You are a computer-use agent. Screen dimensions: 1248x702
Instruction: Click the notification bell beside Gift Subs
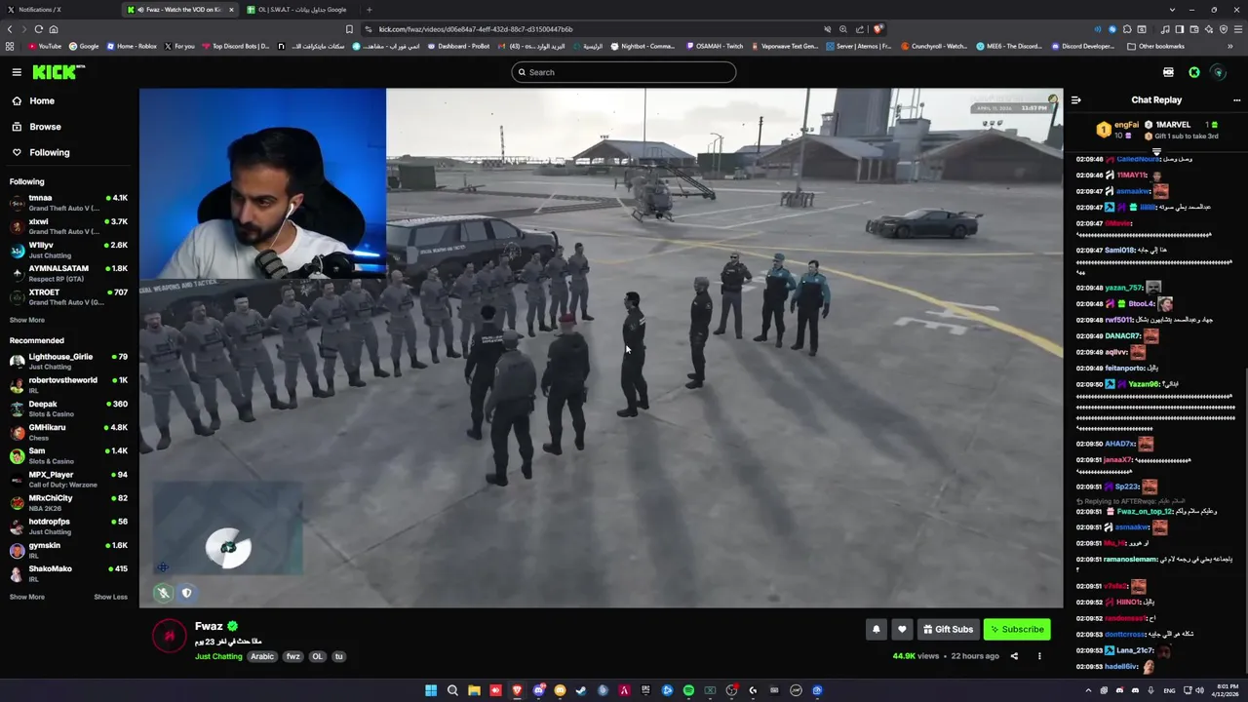(876, 629)
